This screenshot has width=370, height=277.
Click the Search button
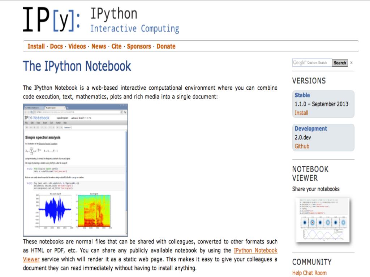[x=340, y=63]
